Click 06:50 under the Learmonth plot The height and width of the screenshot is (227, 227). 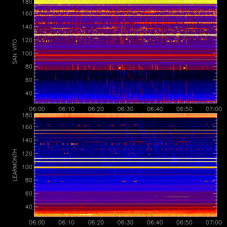tap(184, 222)
